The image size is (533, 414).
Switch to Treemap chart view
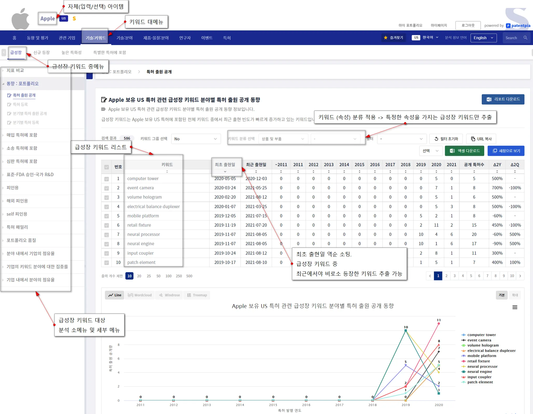[x=197, y=295]
